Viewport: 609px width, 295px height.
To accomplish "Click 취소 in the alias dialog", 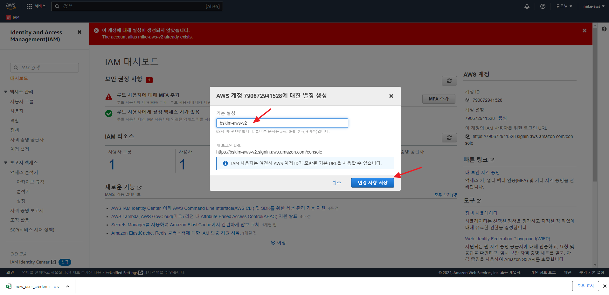I will tap(336, 182).
